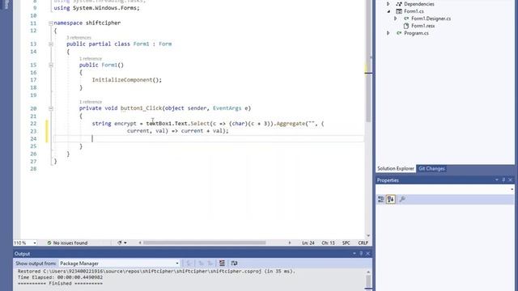Collapse the Form1.cs tree node
The image size is (518, 291).
(x=388, y=11)
